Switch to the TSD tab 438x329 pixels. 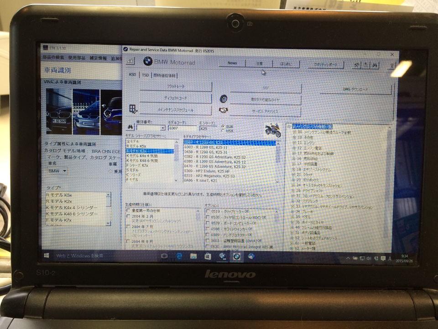point(145,75)
